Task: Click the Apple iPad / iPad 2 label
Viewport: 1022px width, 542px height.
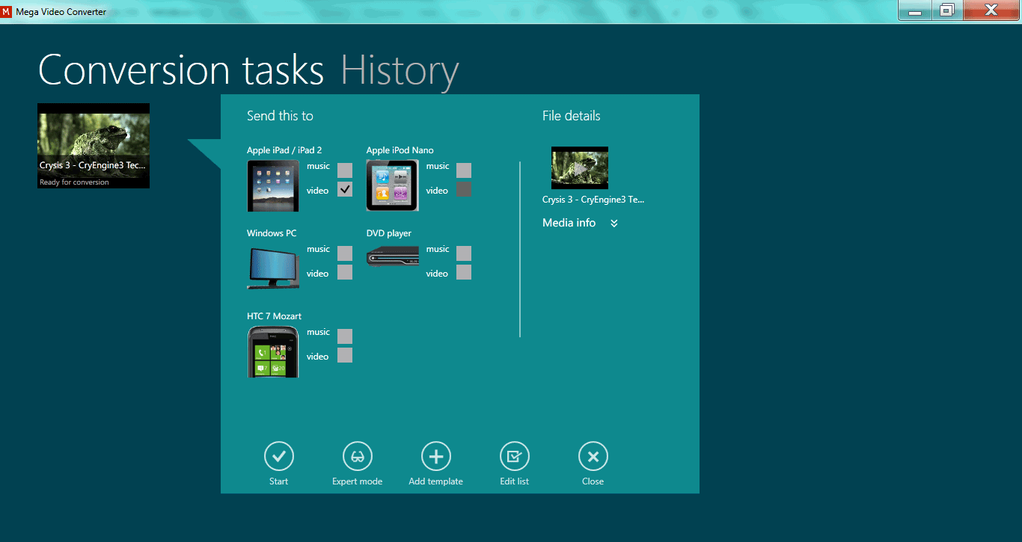Action: (x=284, y=150)
